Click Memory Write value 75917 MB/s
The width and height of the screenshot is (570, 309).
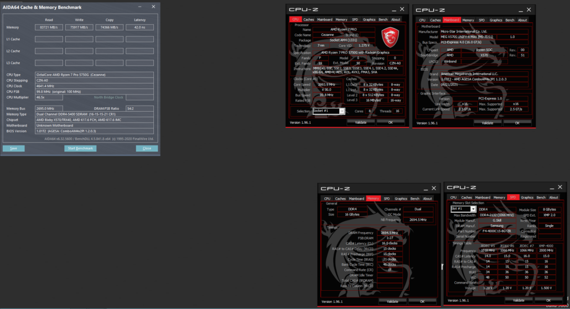(79, 27)
